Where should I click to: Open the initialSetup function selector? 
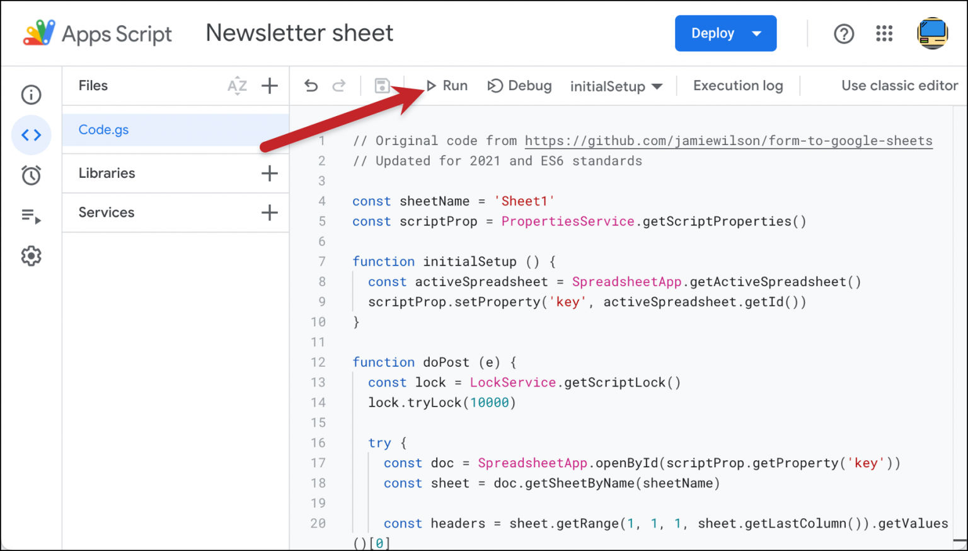point(616,86)
